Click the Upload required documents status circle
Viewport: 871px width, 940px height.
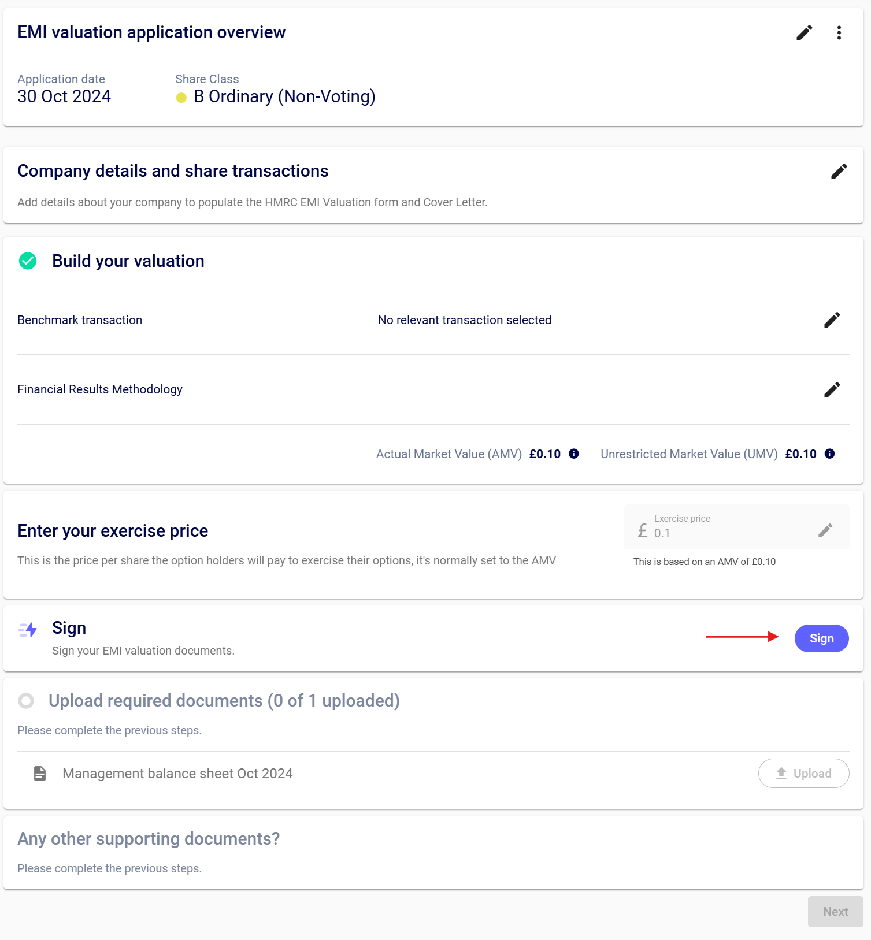coord(26,701)
